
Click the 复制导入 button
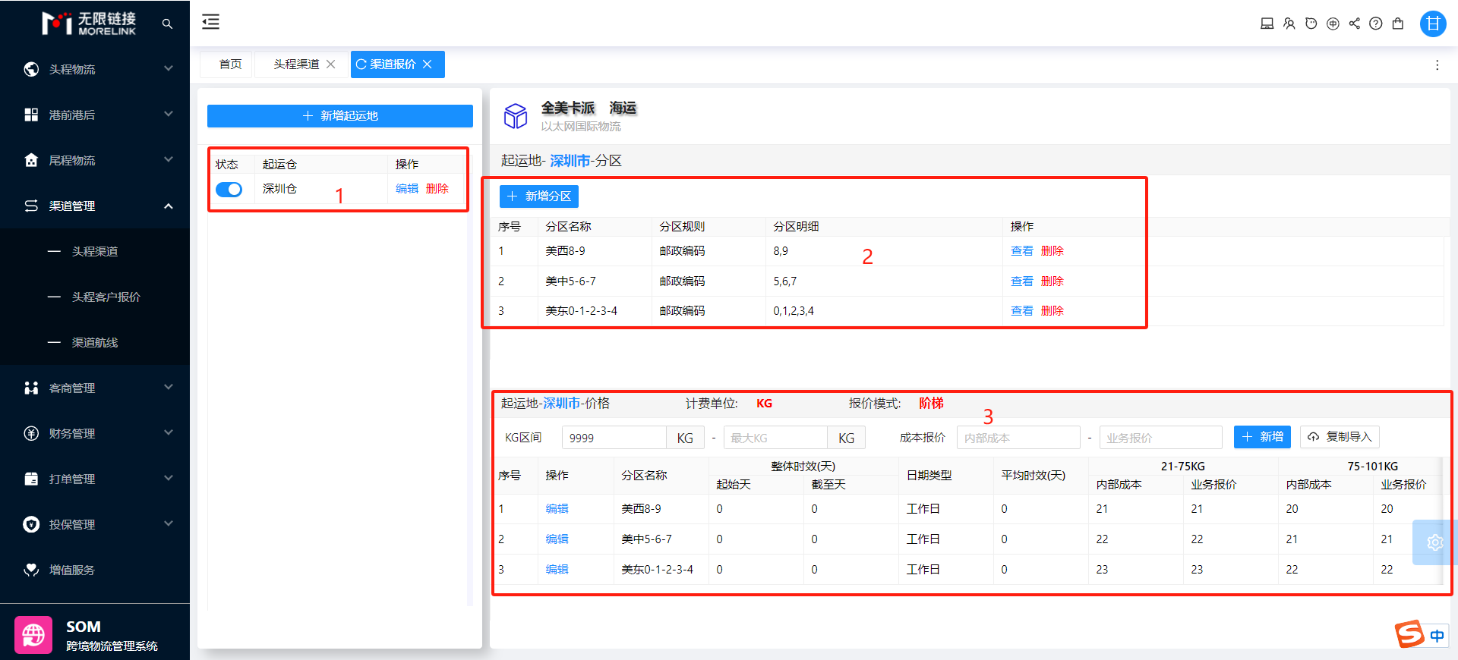pos(1340,437)
